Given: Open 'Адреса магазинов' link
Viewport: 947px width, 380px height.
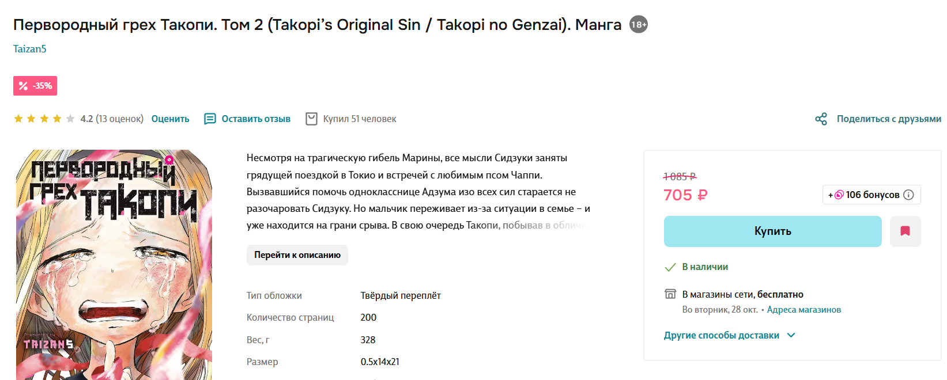Looking at the screenshot, I should 803,310.
